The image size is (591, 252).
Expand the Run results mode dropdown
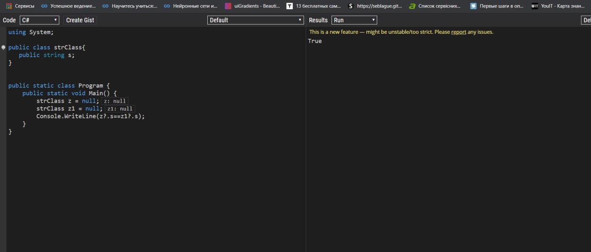click(354, 20)
